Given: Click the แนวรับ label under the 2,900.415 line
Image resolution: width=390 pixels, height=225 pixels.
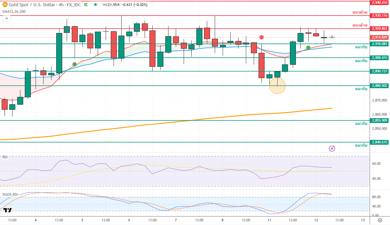Looking at the screenshot, I should coord(361,61).
